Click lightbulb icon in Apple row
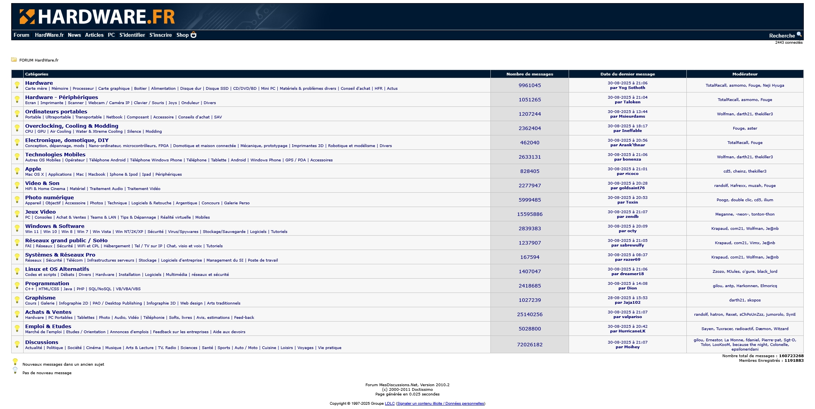Screen dimensions: 815x409 [17, 171]
